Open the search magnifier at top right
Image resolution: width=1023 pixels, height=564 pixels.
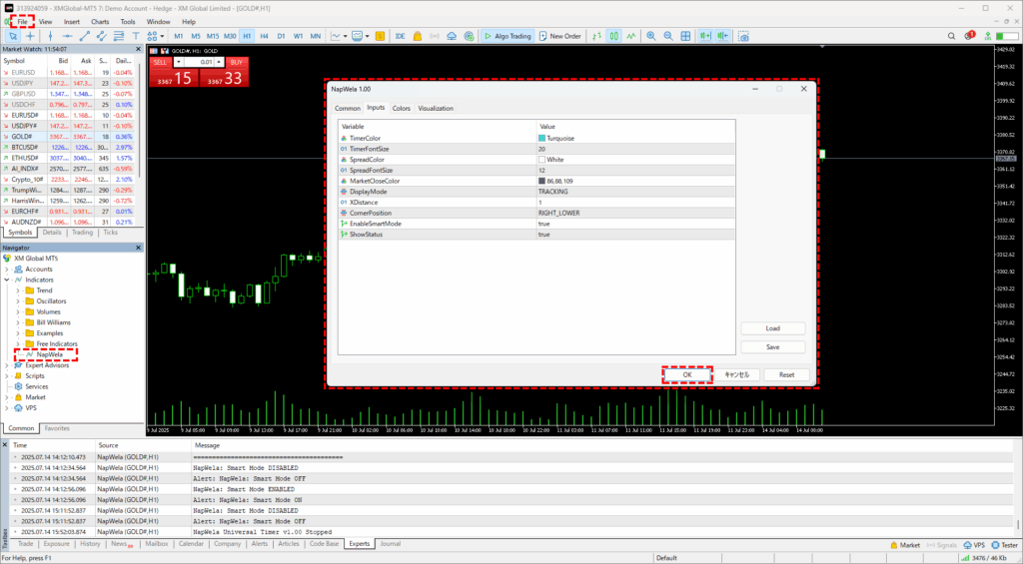(951, 37)
